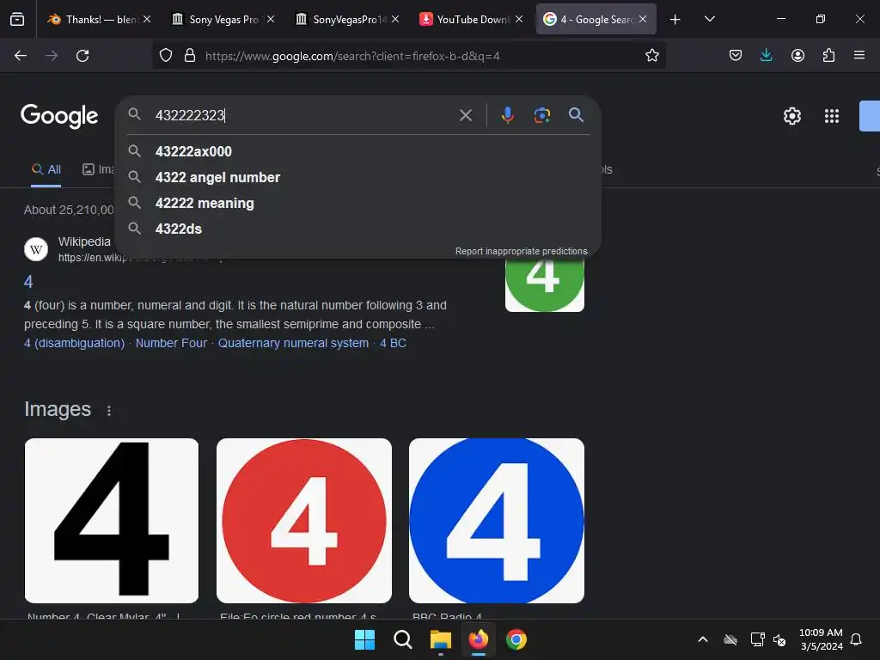Click the Firefox URL address bar
This screenshot has height=660, width=880.
[421, 56]
